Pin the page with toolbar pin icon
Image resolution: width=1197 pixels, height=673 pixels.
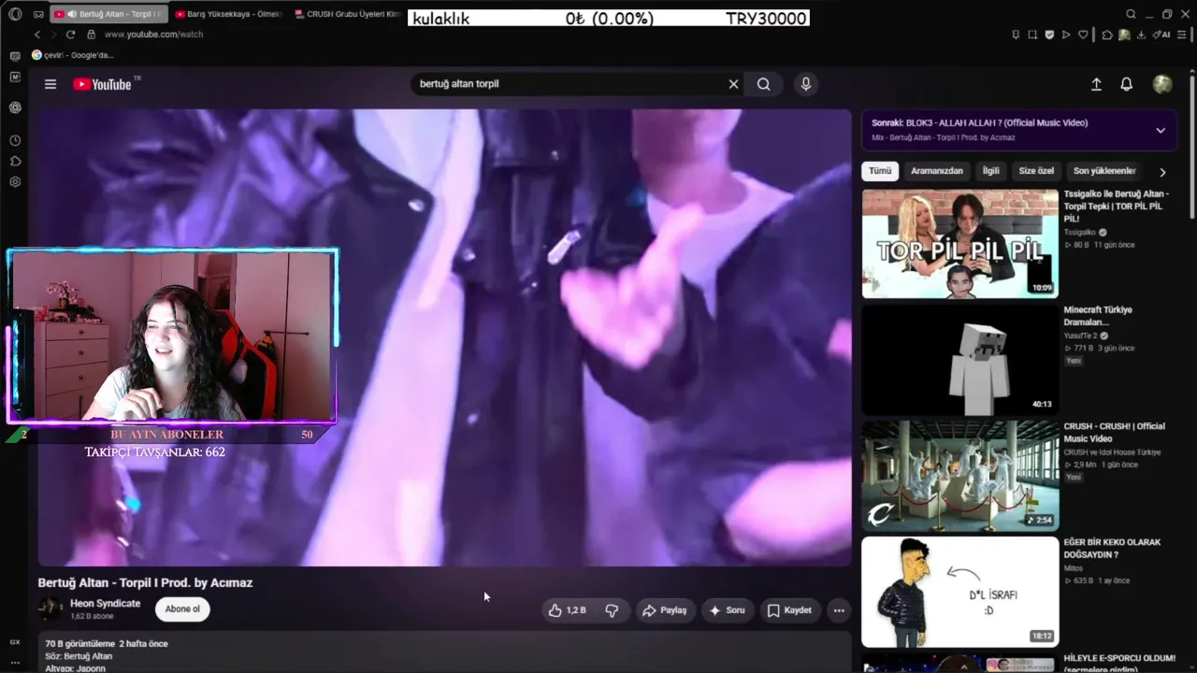click(x=1016, y=35)
